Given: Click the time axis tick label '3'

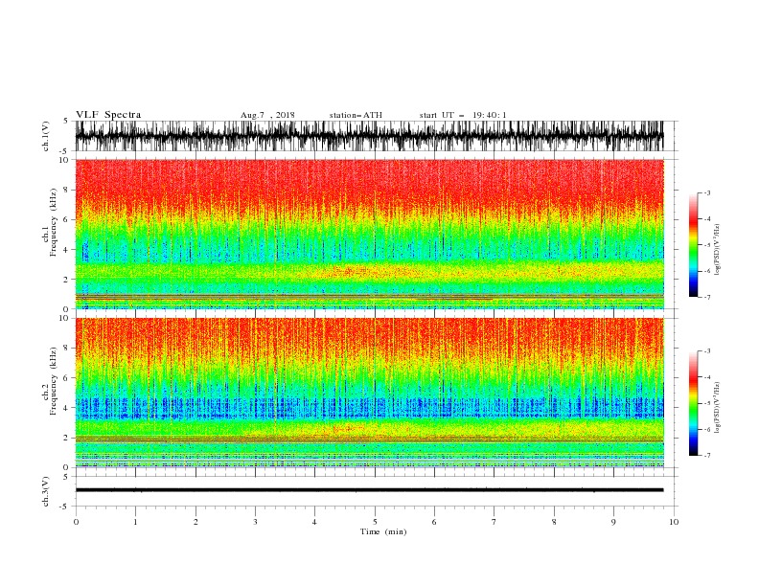Looking at the screenshot, I should [x=255, y=522].
